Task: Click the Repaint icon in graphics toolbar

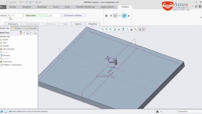Action: pos(115,29)
